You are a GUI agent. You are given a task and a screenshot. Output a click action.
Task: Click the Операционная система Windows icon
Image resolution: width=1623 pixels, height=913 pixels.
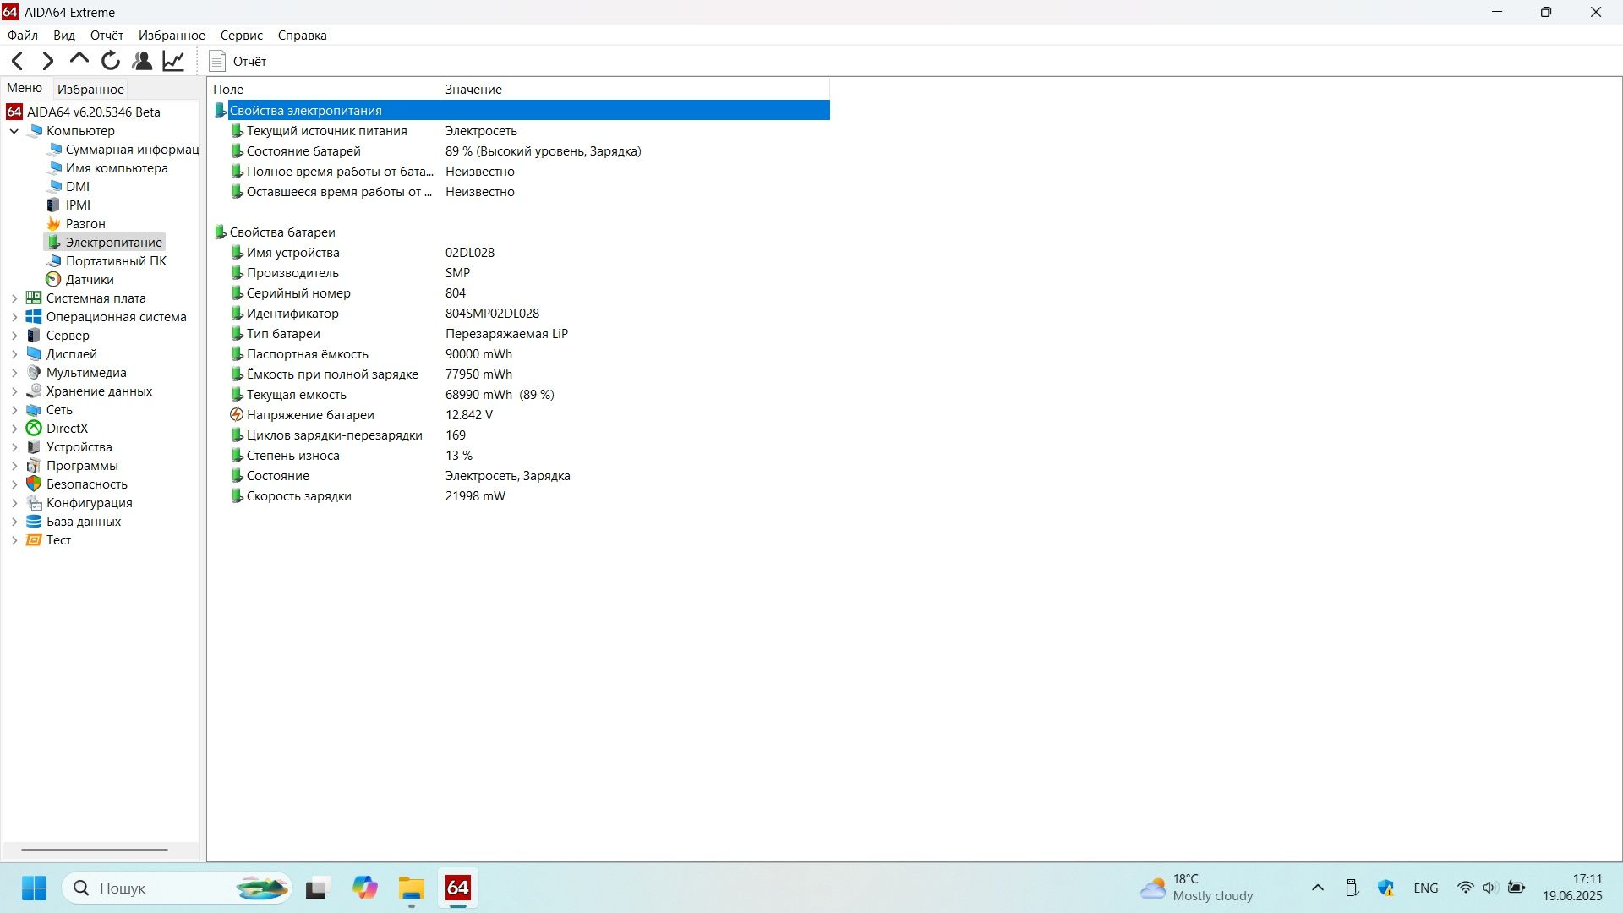34,317
